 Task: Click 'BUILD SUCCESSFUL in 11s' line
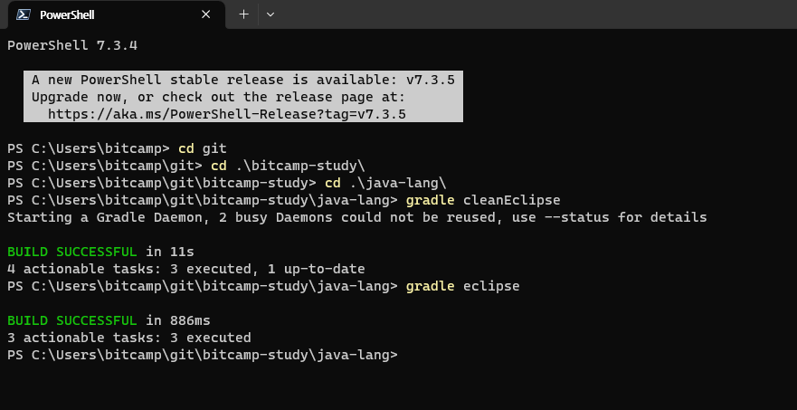[x=100, y=252]
